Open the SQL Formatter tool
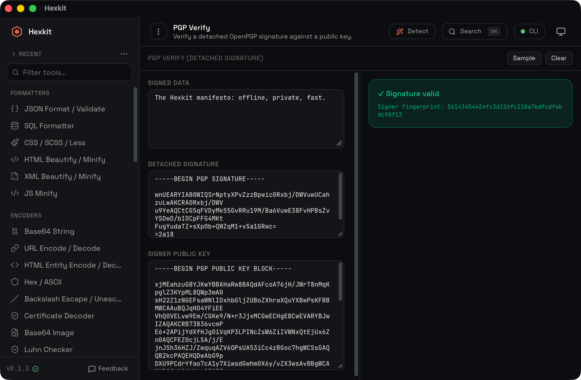This screenshot has width=581, height=380. point(69,126)
